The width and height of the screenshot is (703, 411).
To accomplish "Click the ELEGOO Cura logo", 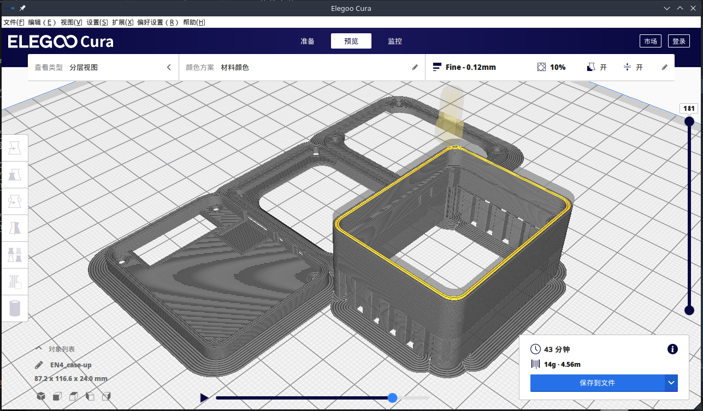I will click(x=61, y=41).
